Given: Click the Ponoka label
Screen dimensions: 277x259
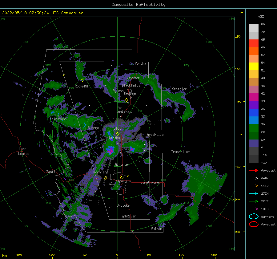Looking at the screenshot, I should coord(140,63).
